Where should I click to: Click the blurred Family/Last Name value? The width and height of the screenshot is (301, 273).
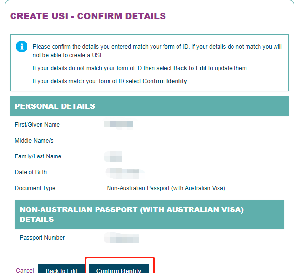(113, 156)
